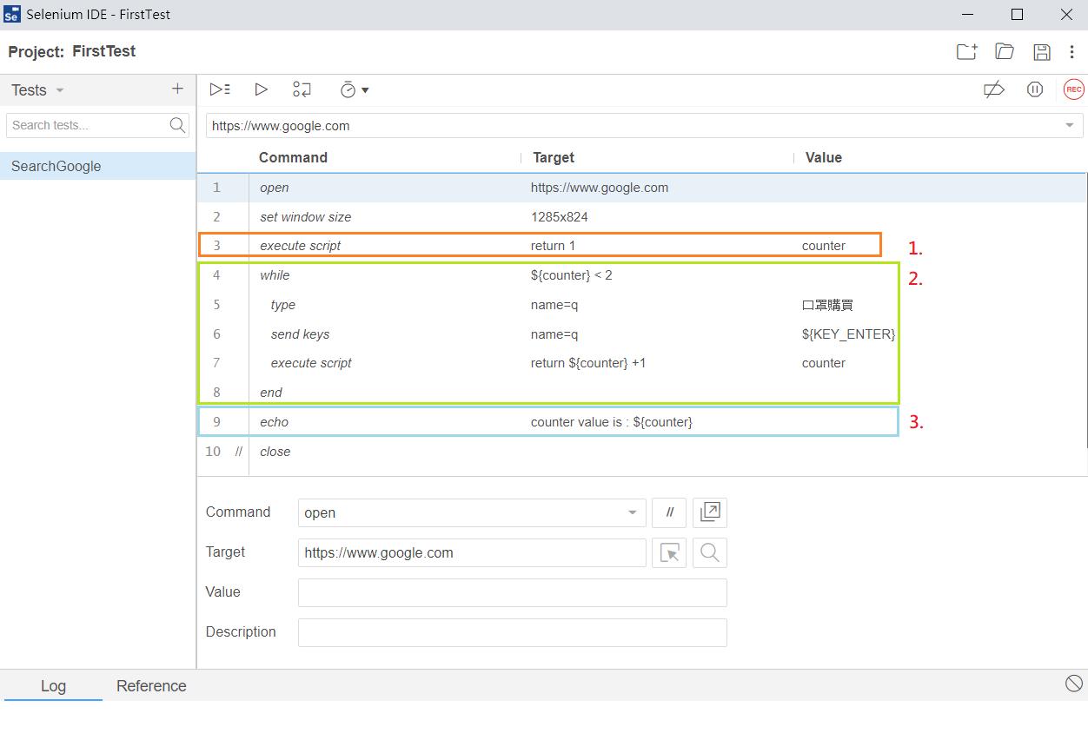Open test execution speed control

coord(354,89)
